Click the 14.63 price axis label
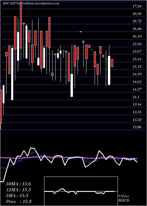This screenshot has height=206, width=147. pyautogui.click(x=137, y=82)
